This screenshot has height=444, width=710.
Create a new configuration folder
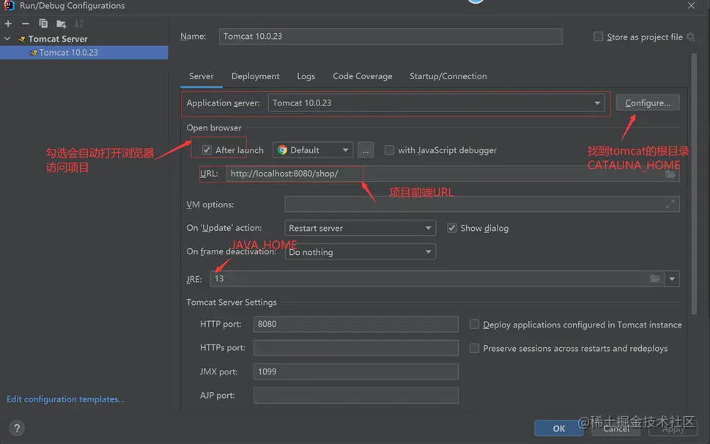pyautogui.click(x=61, y=23)
